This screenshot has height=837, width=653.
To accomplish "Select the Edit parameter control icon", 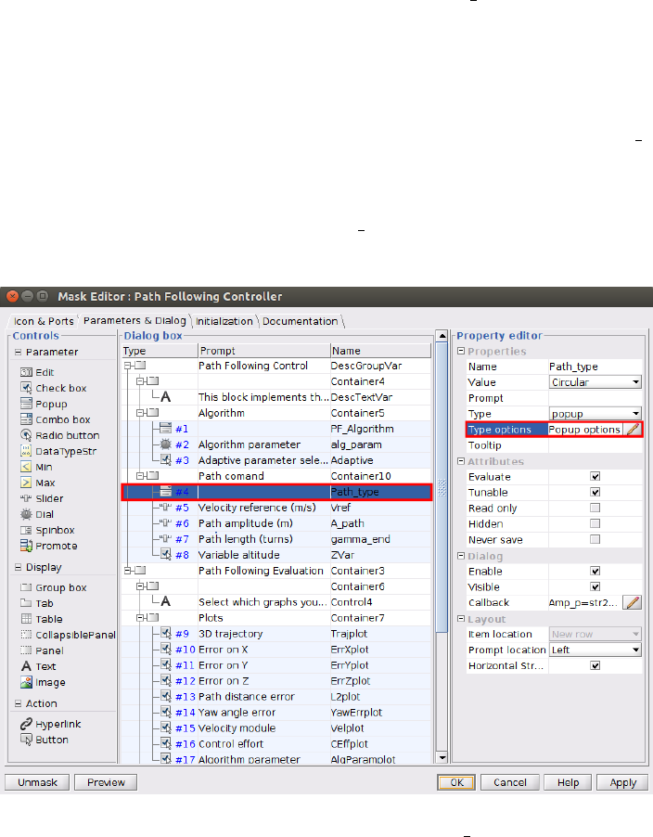I will (26, 372).
